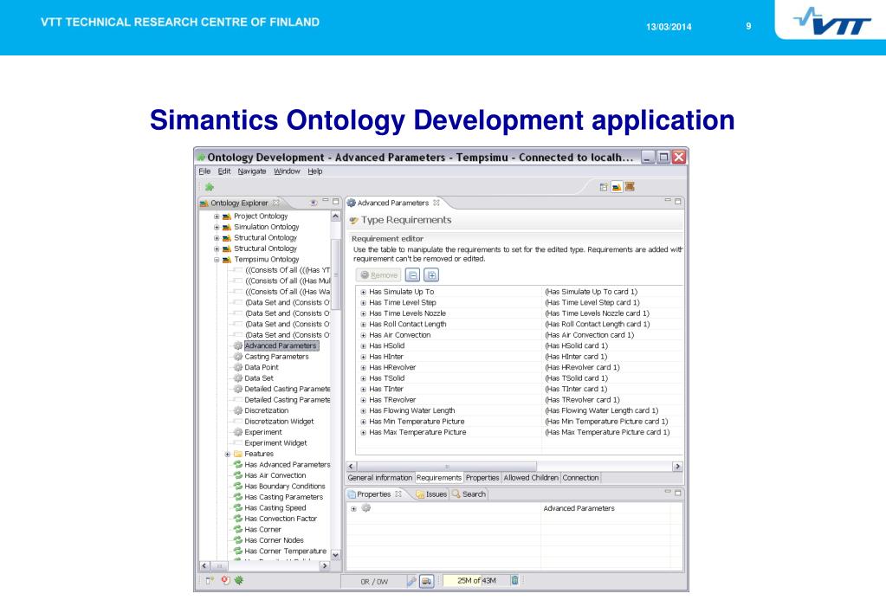Expand the Has Max Temperature Picture requirement

pyautogui.click(x=364, y=433)
